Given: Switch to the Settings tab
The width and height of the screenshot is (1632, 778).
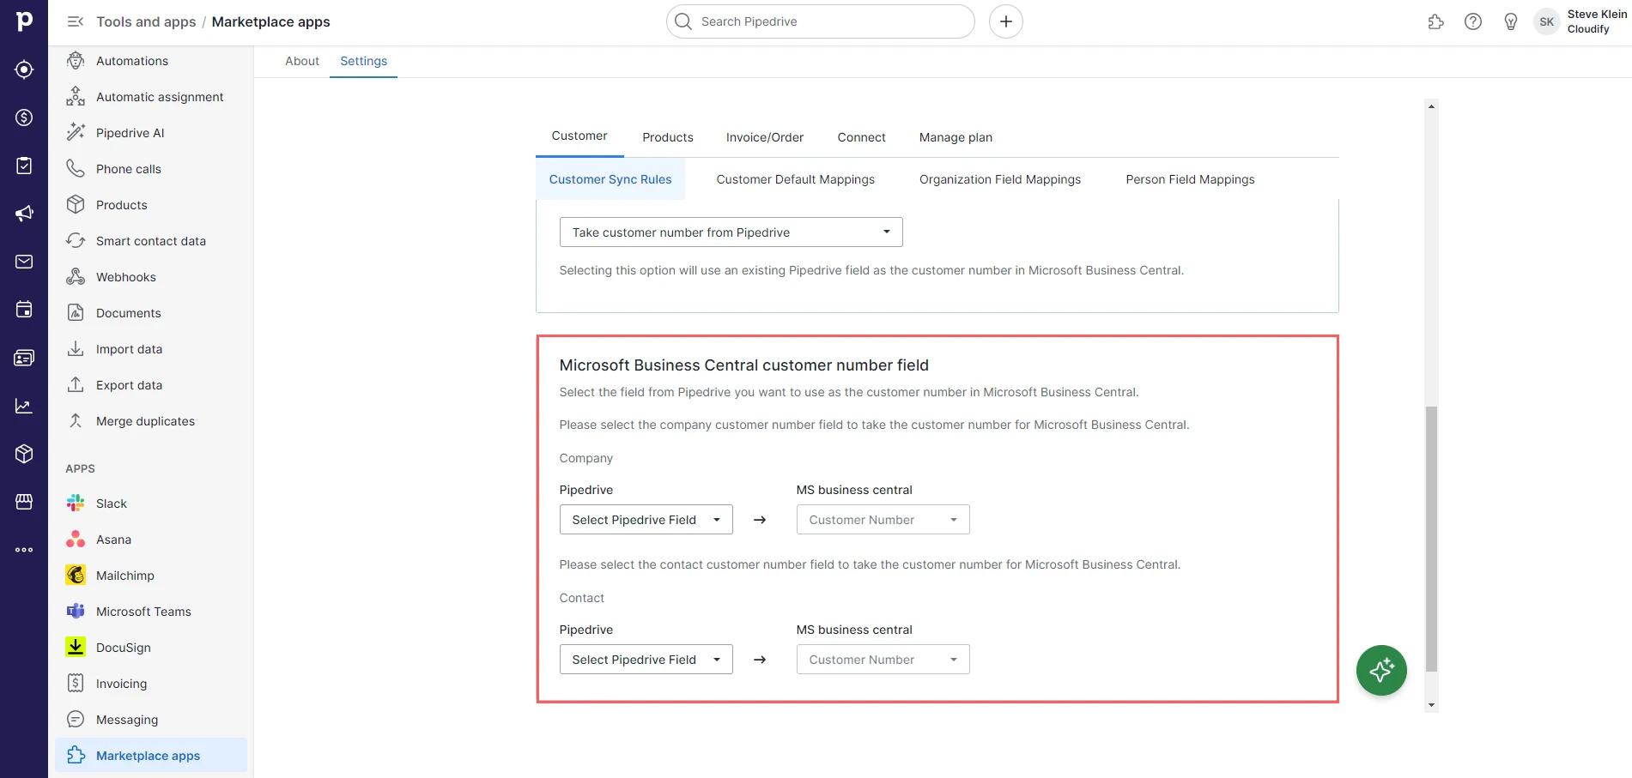Looking at the screenshot, I should click(364, 61).
